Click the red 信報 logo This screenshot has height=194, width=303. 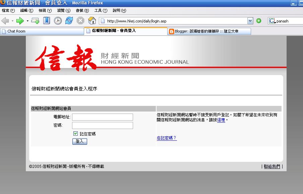point(66,58)
